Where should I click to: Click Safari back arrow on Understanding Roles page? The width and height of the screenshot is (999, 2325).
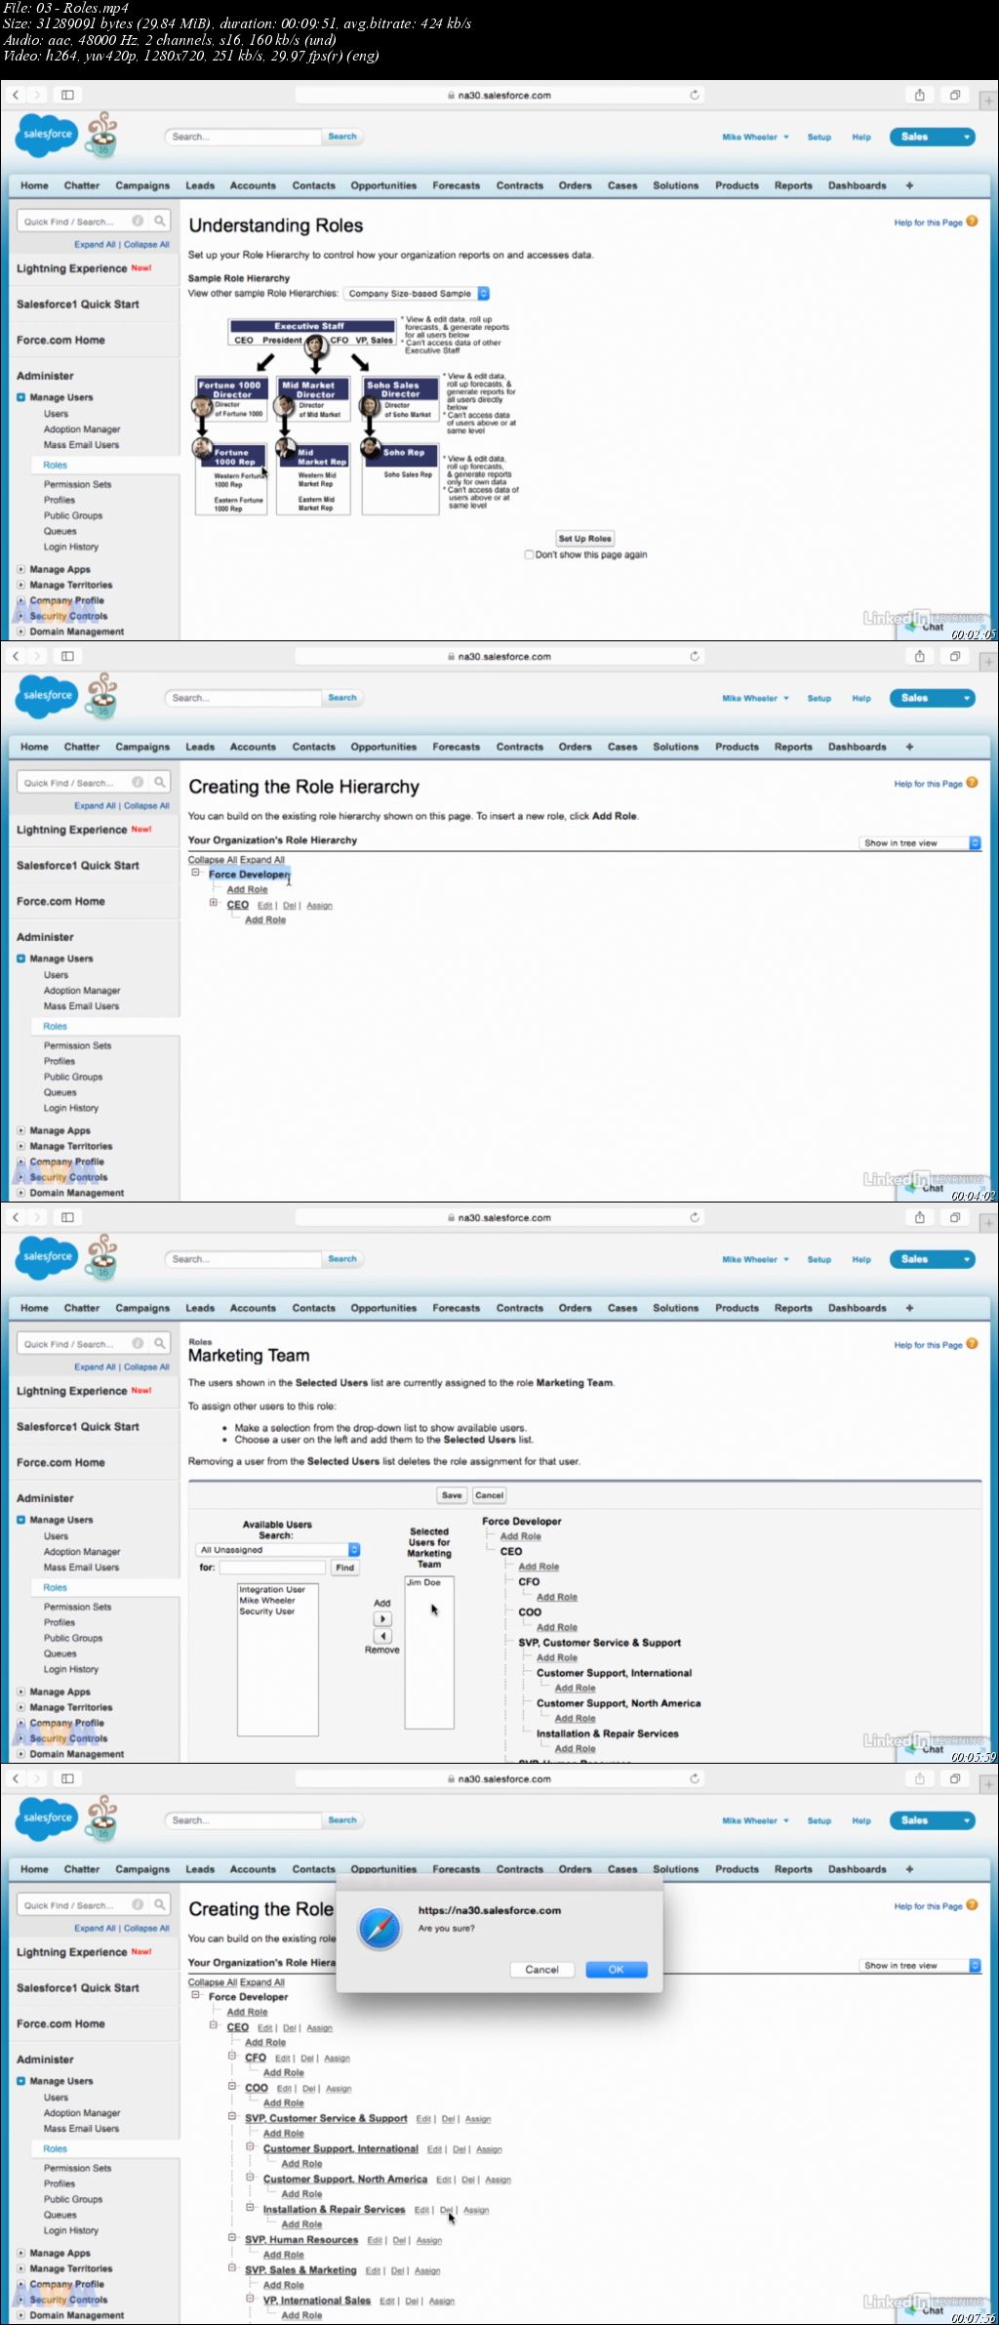tap(16, 95)
